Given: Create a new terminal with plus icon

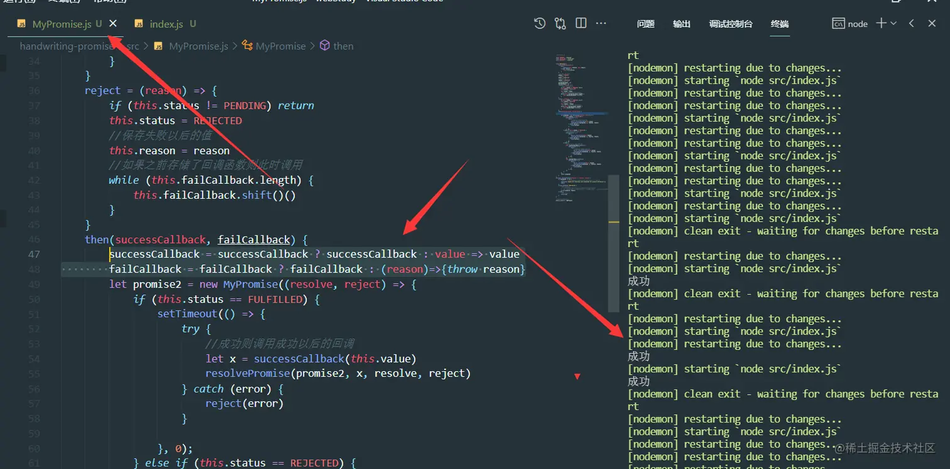Looking at the screenshot, I should 881,23.
